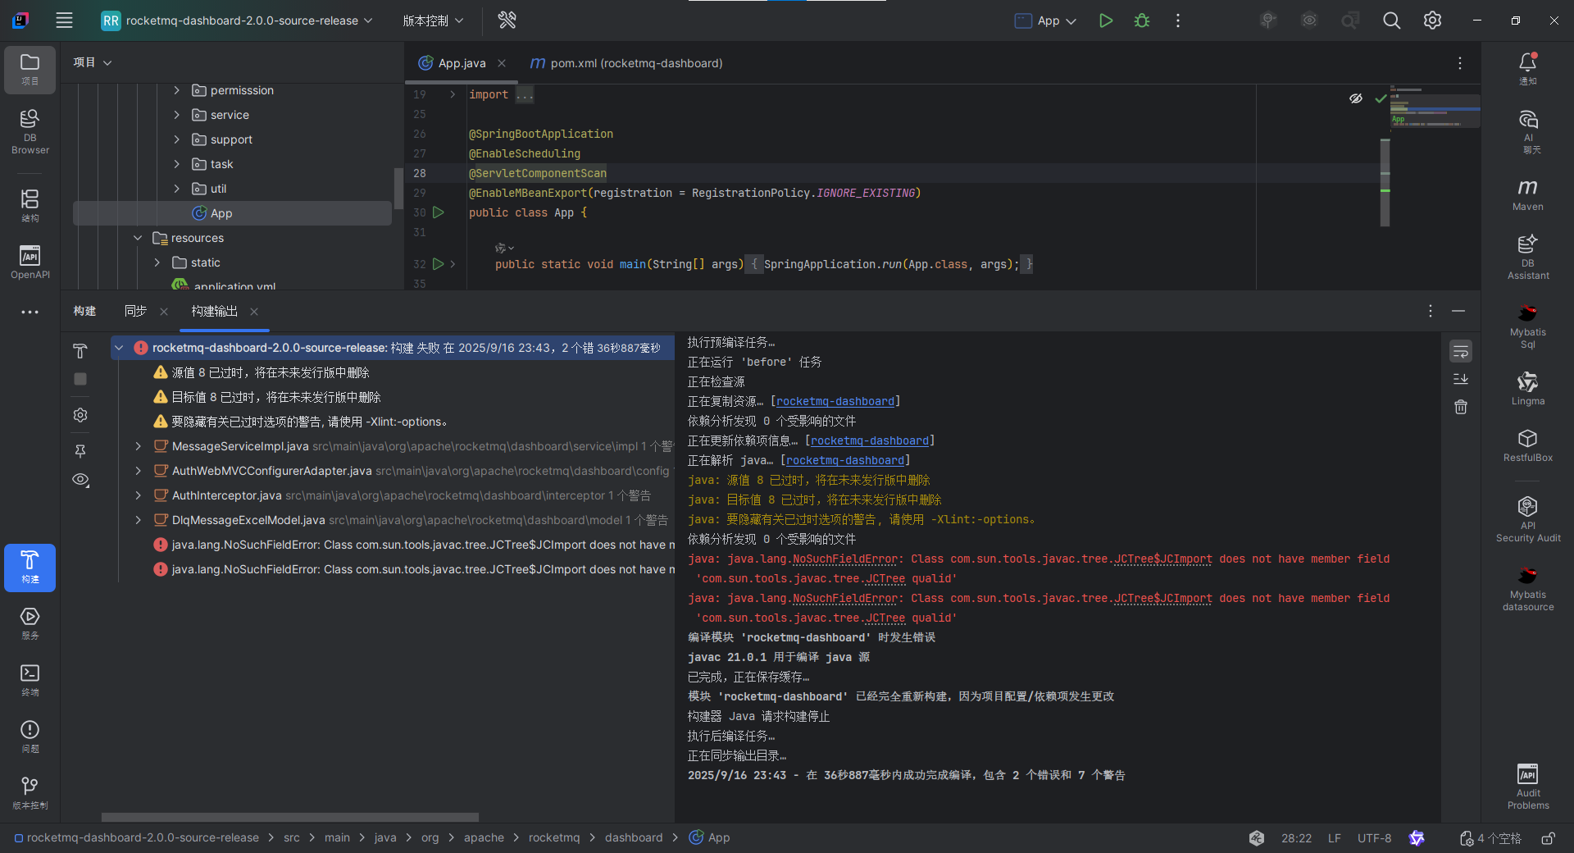The height and width of the screenshot is (853, 1574).
Task: Pin the build tool window
Action: (x=80, y=450)
